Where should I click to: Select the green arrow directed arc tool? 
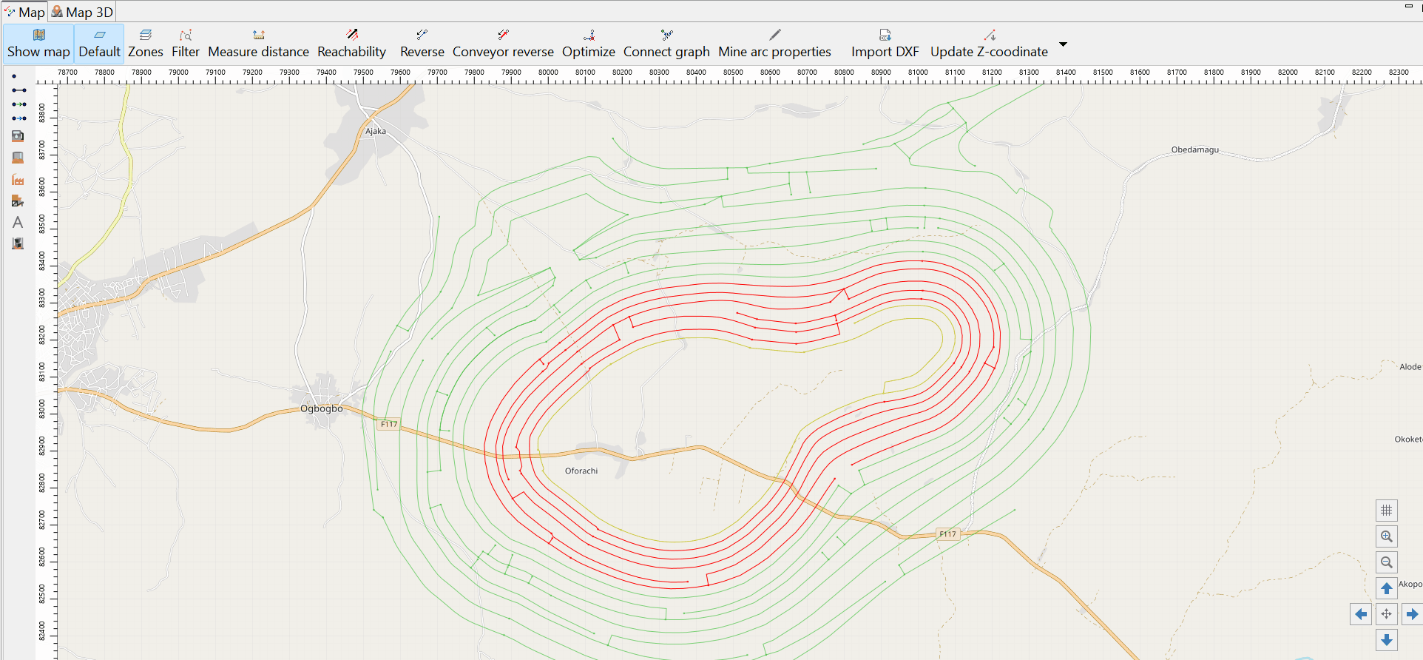tap(18, 104)
